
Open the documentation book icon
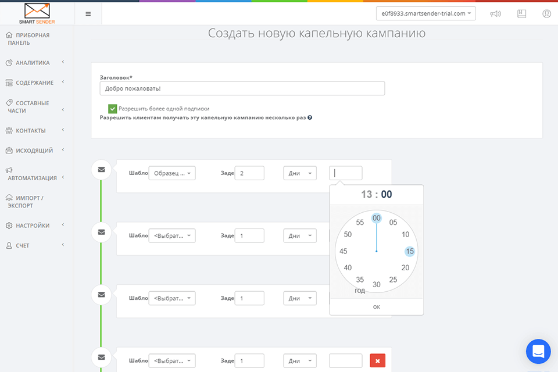point(521,13)
